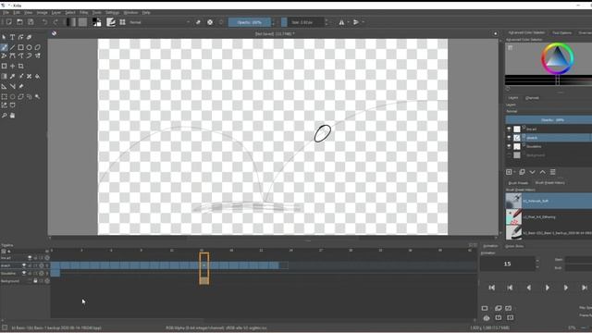Create a new document from toolbar

[8, 22]
